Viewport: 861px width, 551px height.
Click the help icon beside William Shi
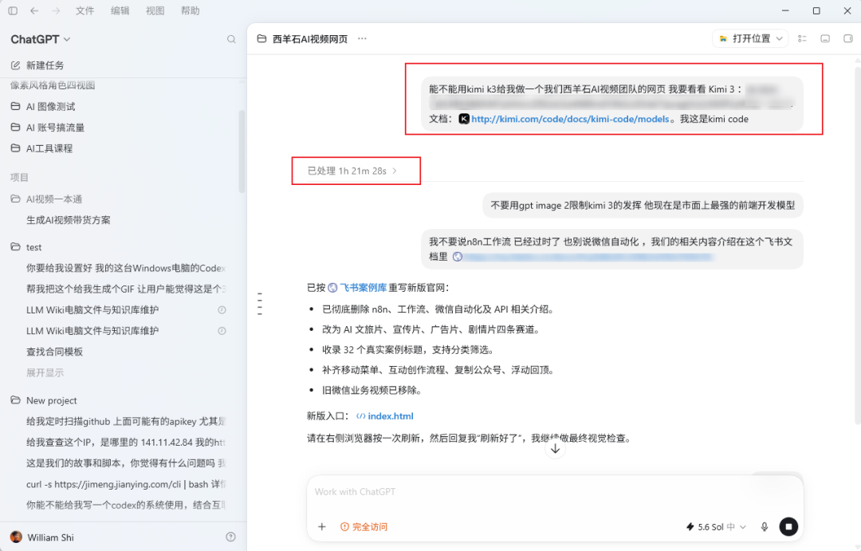coord(230,537)
